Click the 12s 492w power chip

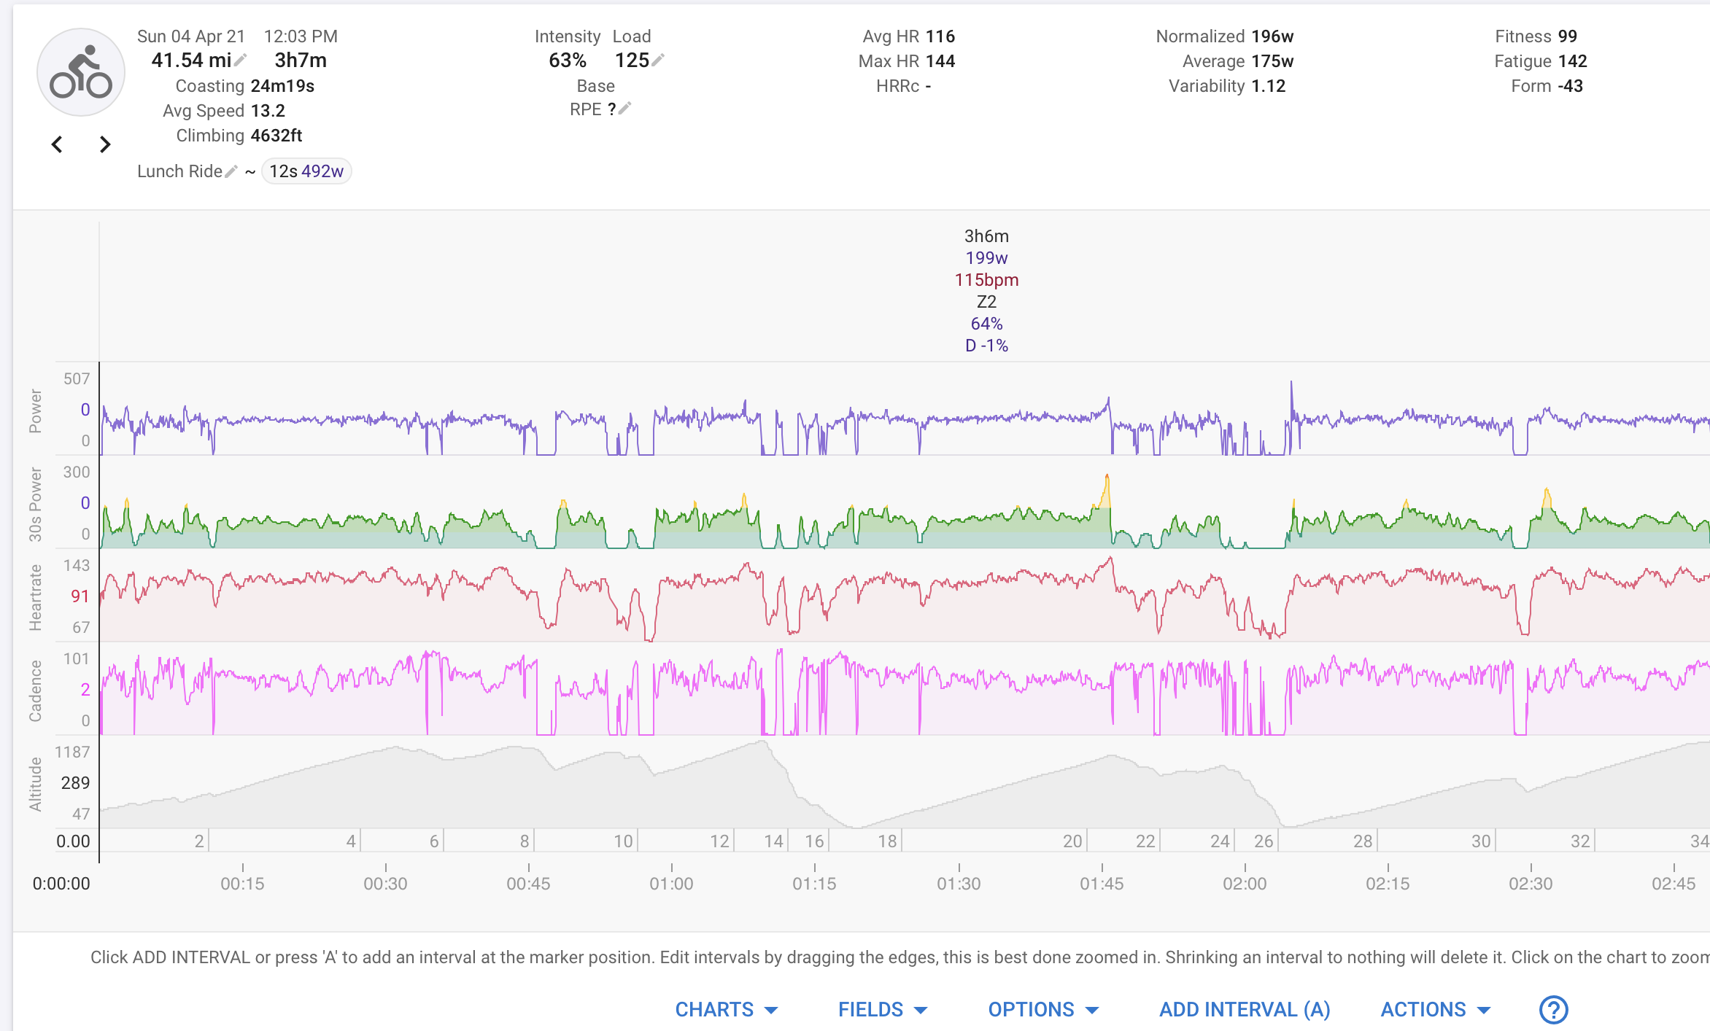coord(306,171)
